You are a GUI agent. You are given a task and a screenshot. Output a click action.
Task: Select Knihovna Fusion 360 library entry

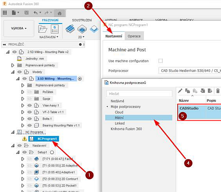tap(126, 129)
